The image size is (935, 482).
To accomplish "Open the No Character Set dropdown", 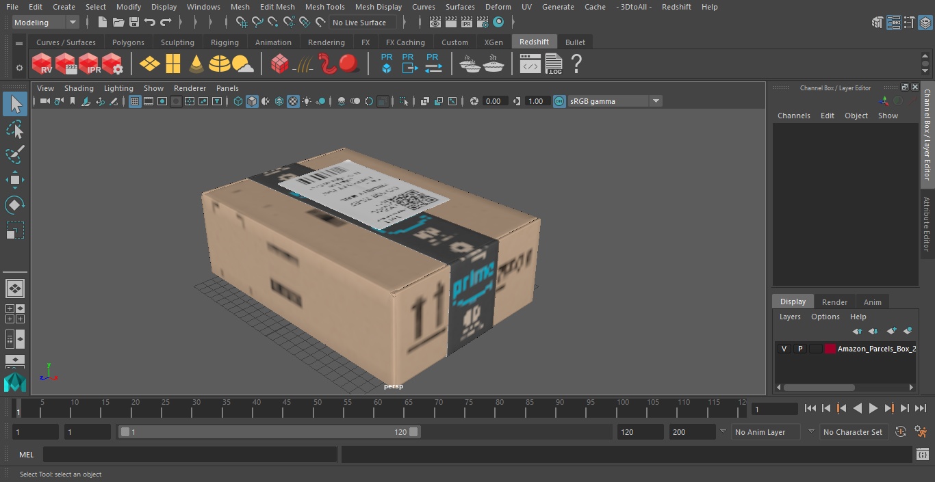I will tap(853, 432).
